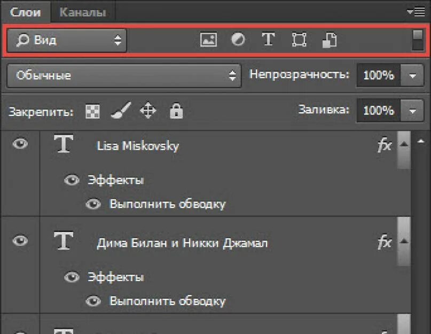Viewport: 431px width, 334px height.
Task: Filter for type layers icon
Action: [268, 40]
